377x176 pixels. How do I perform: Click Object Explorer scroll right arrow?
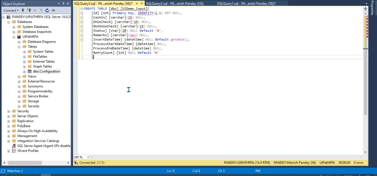(x=68, y=163)
